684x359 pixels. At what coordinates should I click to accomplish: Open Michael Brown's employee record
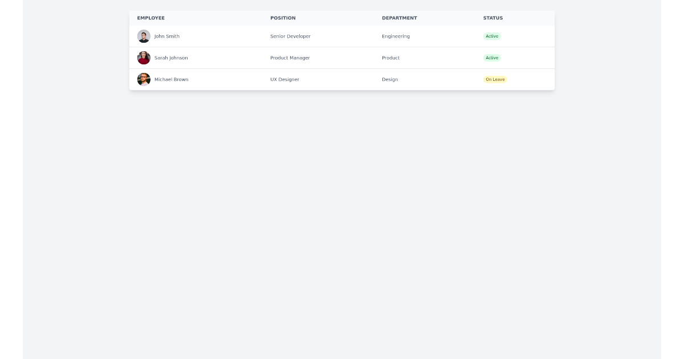pos(171,79)
